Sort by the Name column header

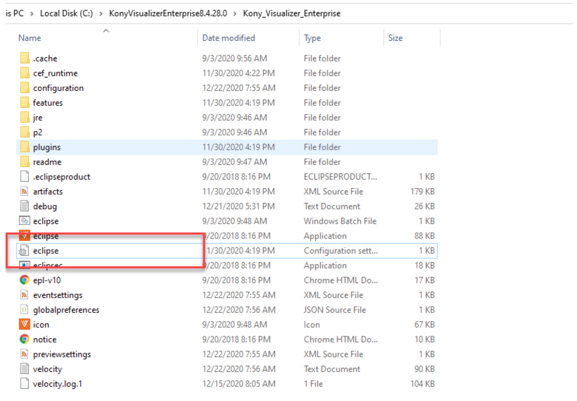point(30,38)
